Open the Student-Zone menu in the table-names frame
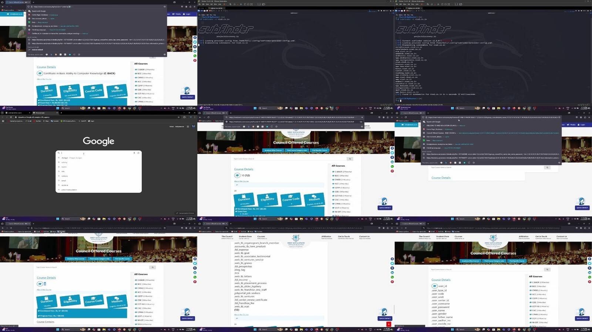 coord(245,237)
